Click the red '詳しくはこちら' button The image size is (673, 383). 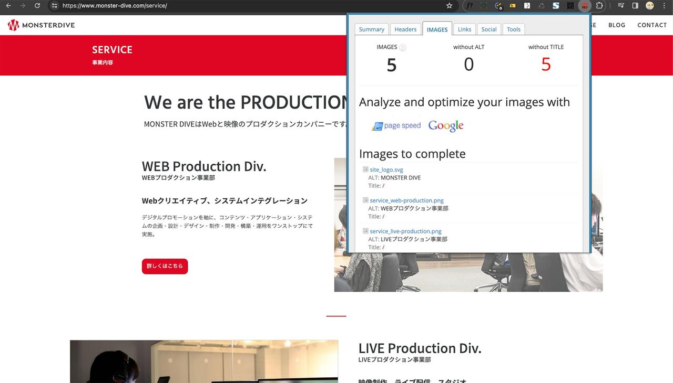pyautogui.click(x=165, y=266)
